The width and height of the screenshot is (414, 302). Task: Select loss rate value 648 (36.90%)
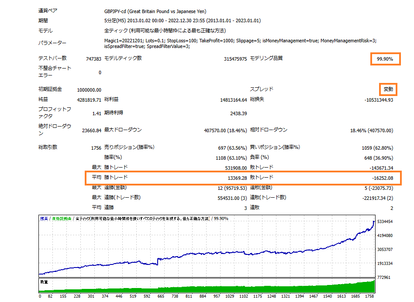point(379,158)
